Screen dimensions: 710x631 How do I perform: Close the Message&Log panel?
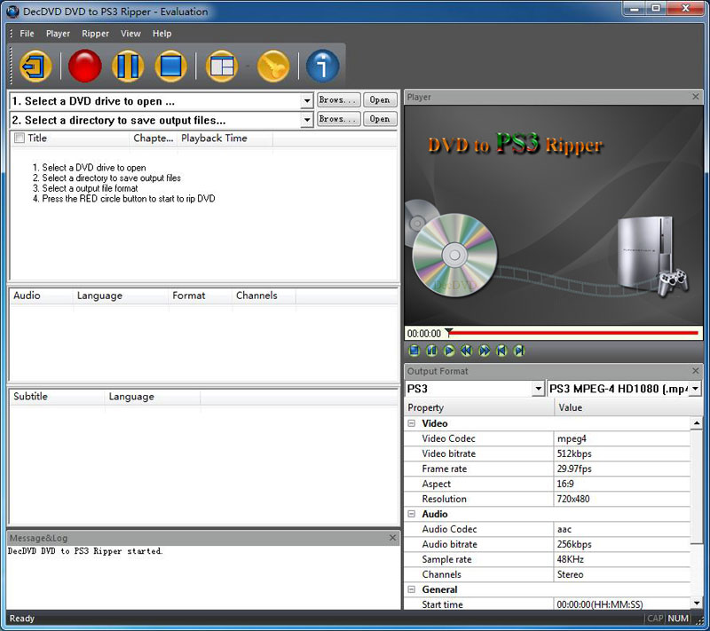pyautogui.click(x=392, y=538)
